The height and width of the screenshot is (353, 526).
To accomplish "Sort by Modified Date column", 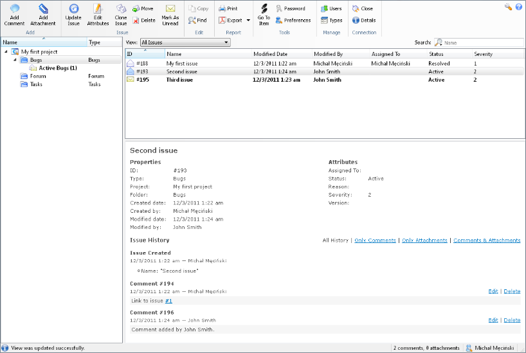I will (x=282, y=53).
